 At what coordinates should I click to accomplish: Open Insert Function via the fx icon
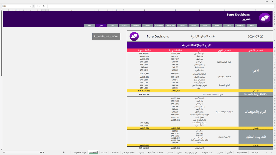click(44, 6)
